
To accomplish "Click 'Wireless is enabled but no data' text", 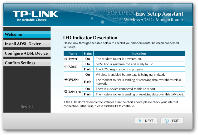I will point(130,75).
